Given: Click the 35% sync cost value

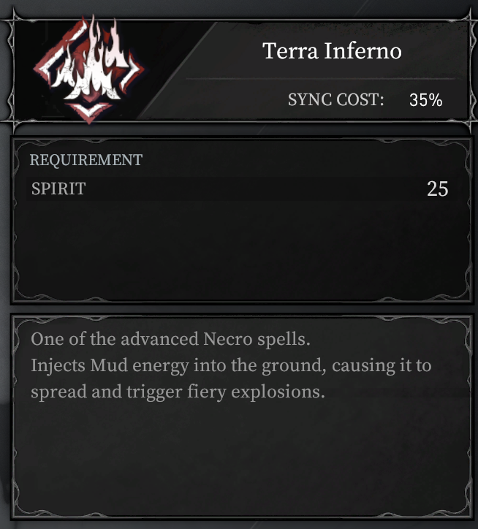Looking at the screenshot, I should coord(425,100).
